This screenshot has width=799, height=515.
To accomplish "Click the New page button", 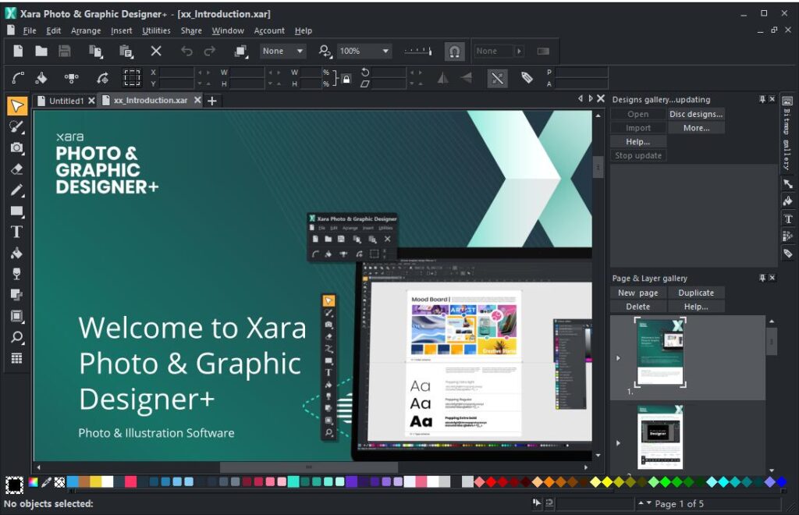I will pyautogui.click(x=637, y=292).
